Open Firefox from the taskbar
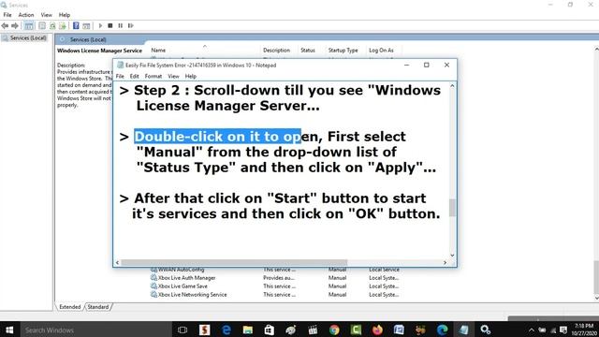599x337 pixels. pyautogui.click(x=377, y=330)
